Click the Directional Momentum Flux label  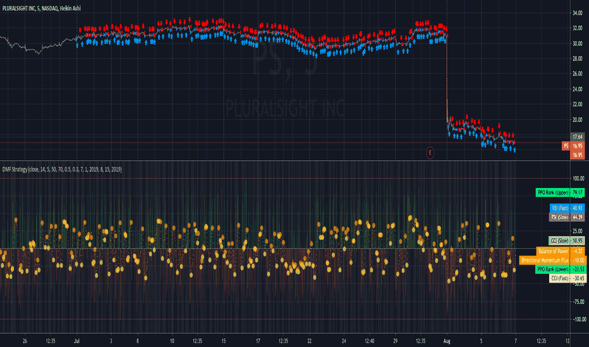click(x=545, y=260)
